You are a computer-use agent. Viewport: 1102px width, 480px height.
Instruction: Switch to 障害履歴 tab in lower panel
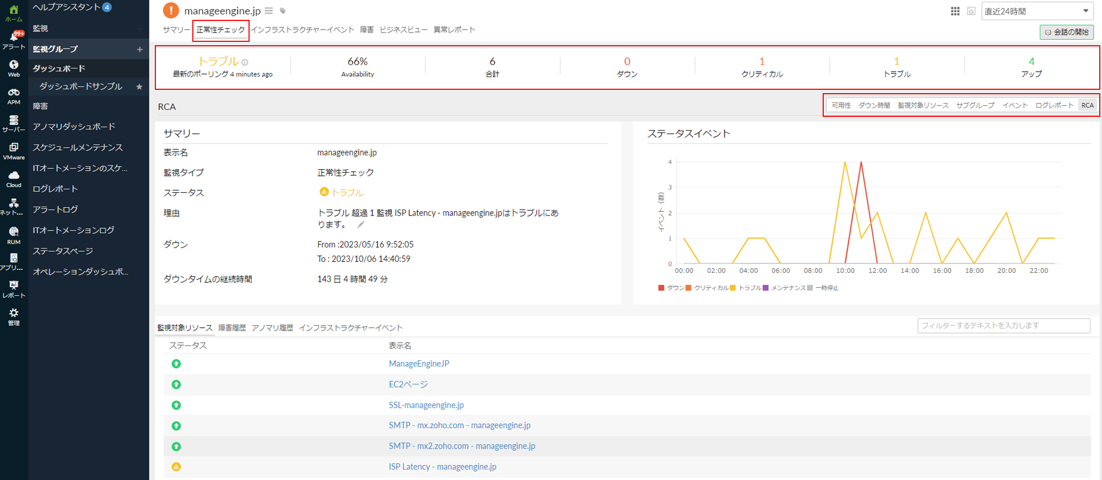coord(232,328)
